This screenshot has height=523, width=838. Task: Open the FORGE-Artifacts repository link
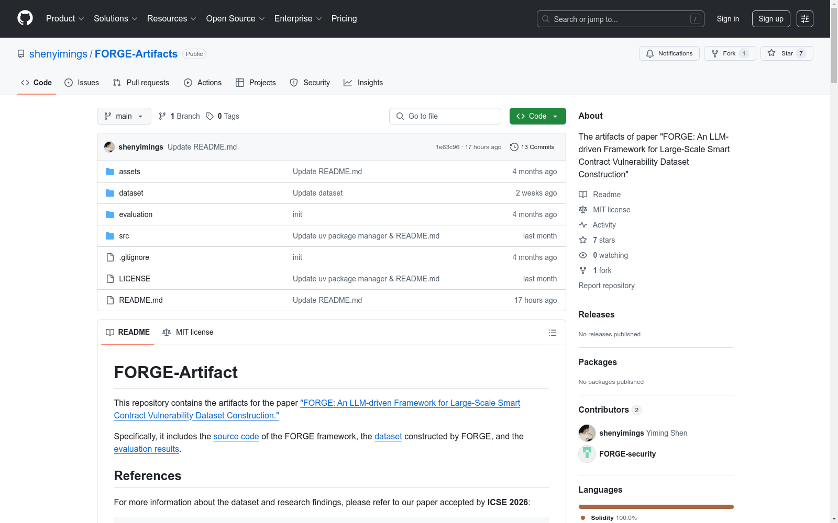[136, 54]
